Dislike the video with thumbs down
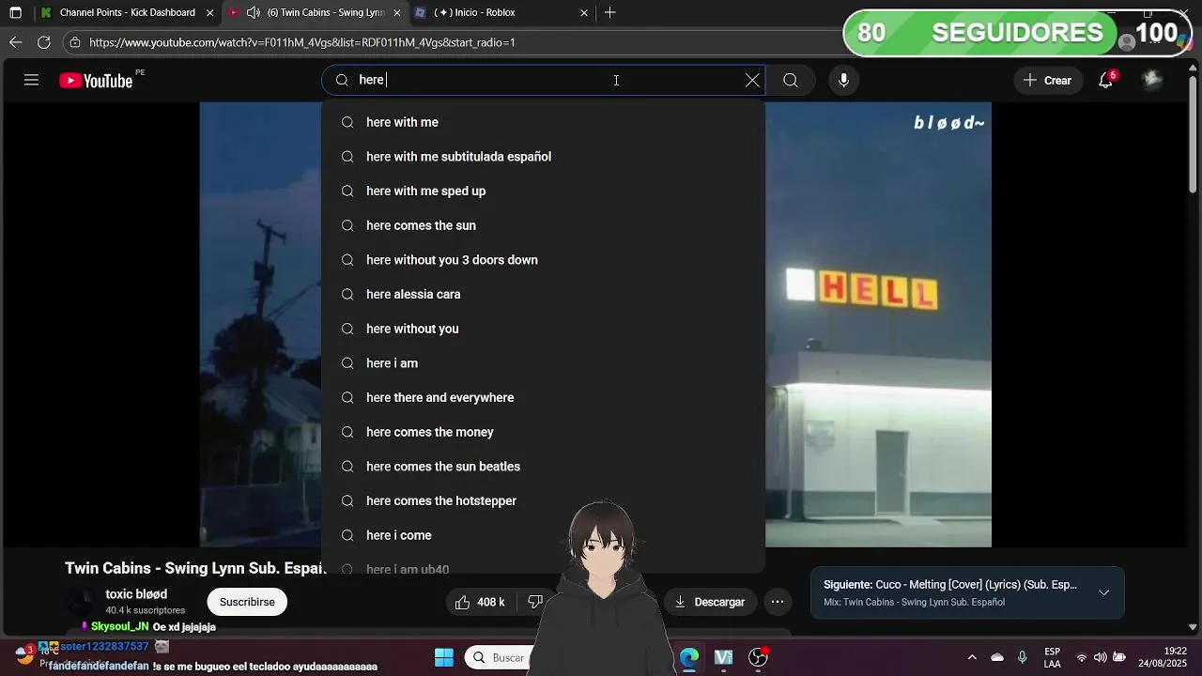The height and width of the screenshot is (676, 1202). tap(534, 602)
